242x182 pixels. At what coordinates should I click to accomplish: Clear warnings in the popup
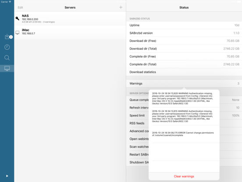tap(184, 176)
